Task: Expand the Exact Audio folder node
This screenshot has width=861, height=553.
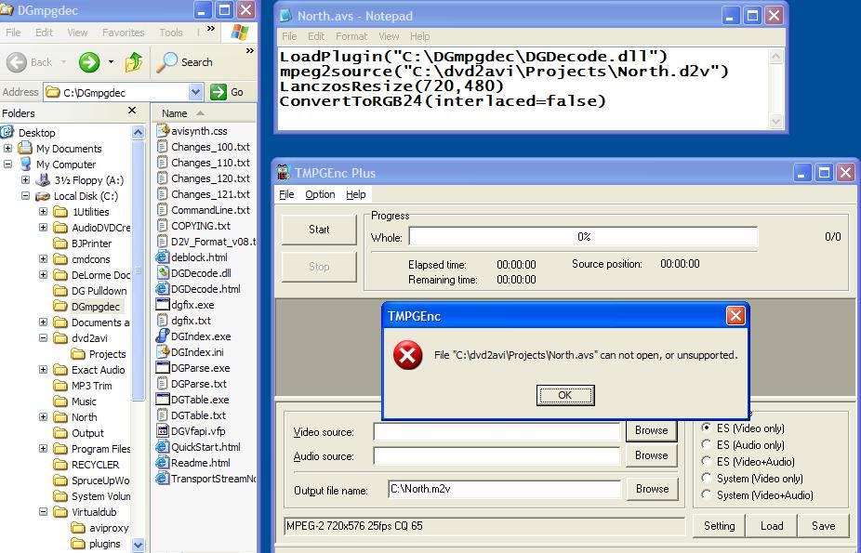Action: coord(43,370)
